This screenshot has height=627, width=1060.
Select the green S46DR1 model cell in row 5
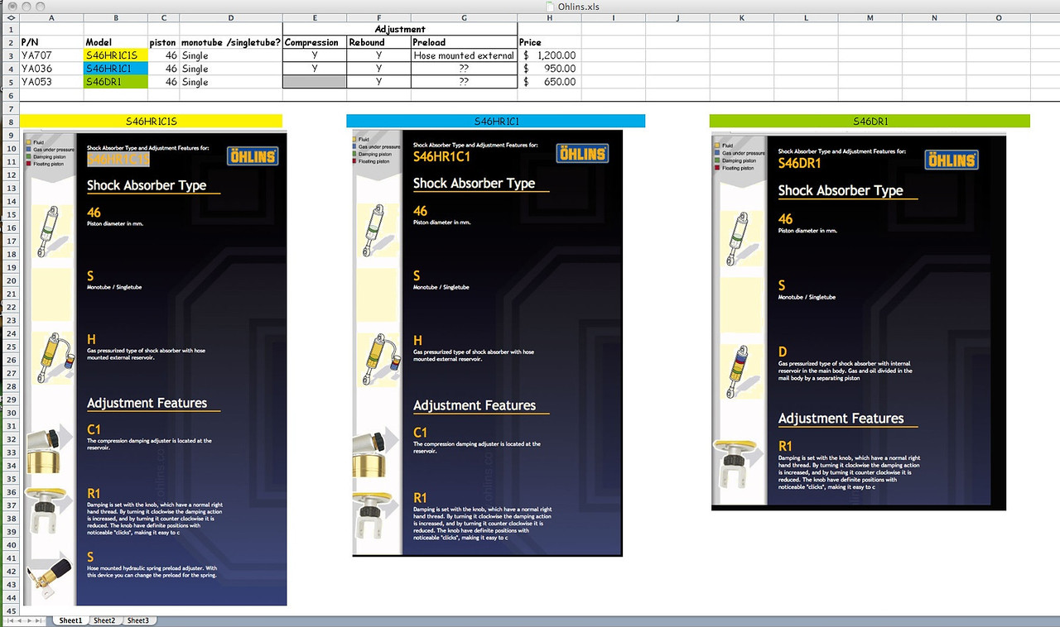point(116,82)
